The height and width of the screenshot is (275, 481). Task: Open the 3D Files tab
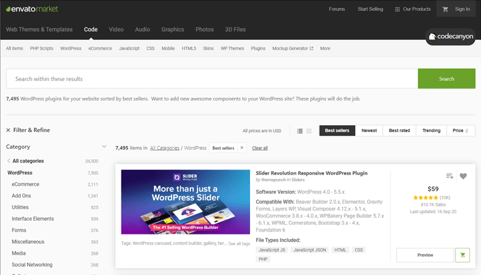(235, 30)
